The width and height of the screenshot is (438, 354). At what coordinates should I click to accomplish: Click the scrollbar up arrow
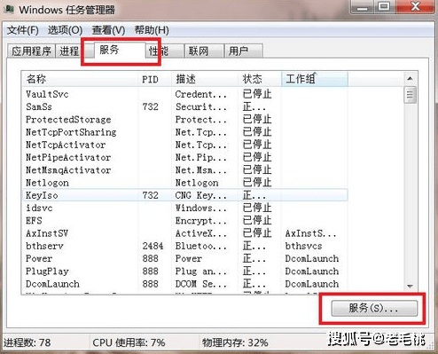410,79
